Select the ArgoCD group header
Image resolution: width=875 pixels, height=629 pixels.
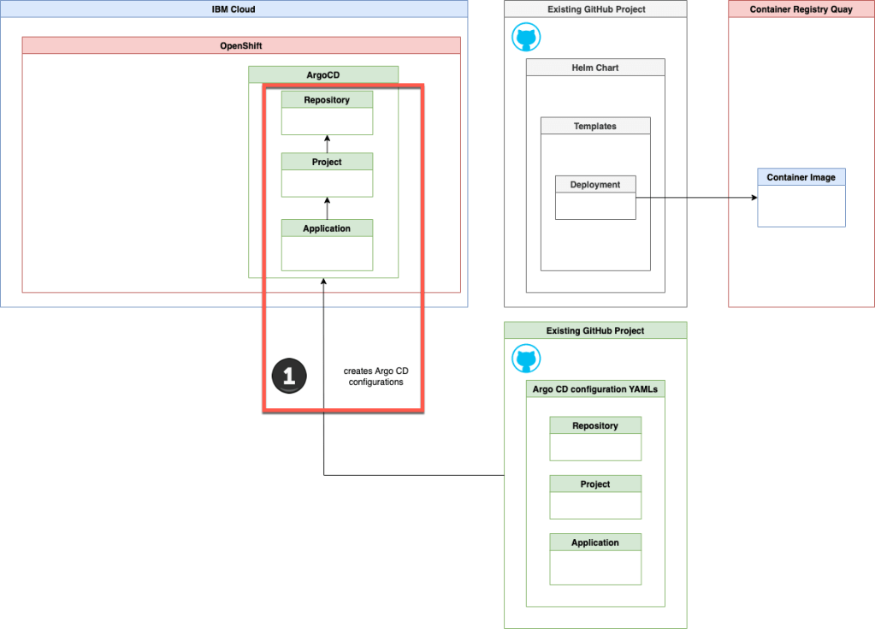click(x=323, y=74)
